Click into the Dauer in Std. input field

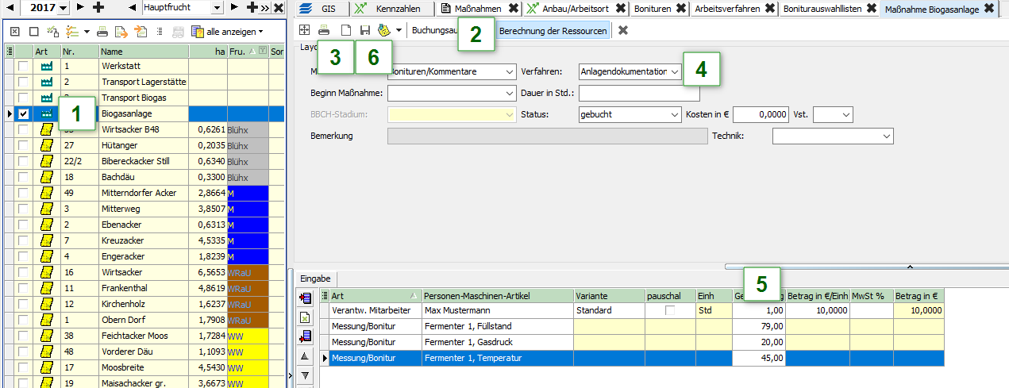tap(639, 94)
